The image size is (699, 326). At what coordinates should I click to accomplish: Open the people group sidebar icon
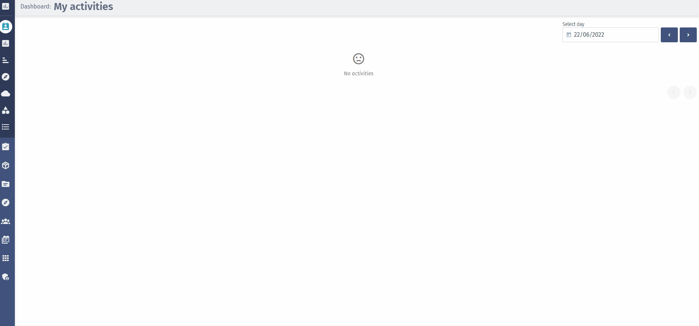tap(6, 221)
